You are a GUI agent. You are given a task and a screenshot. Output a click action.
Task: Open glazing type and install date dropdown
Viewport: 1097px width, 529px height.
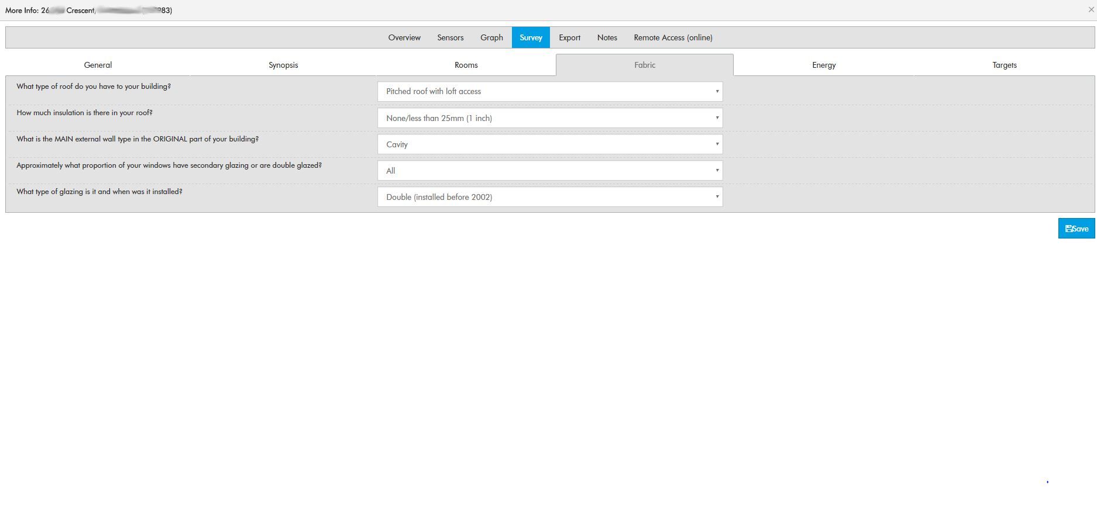click(x=550, y=197)
